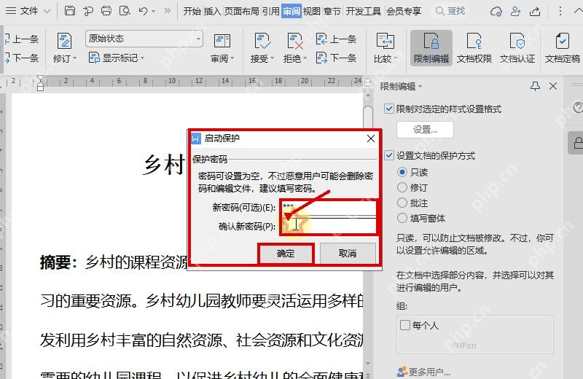
Task: Close the 启动保护 dialog
Action: tap(371, 138)
